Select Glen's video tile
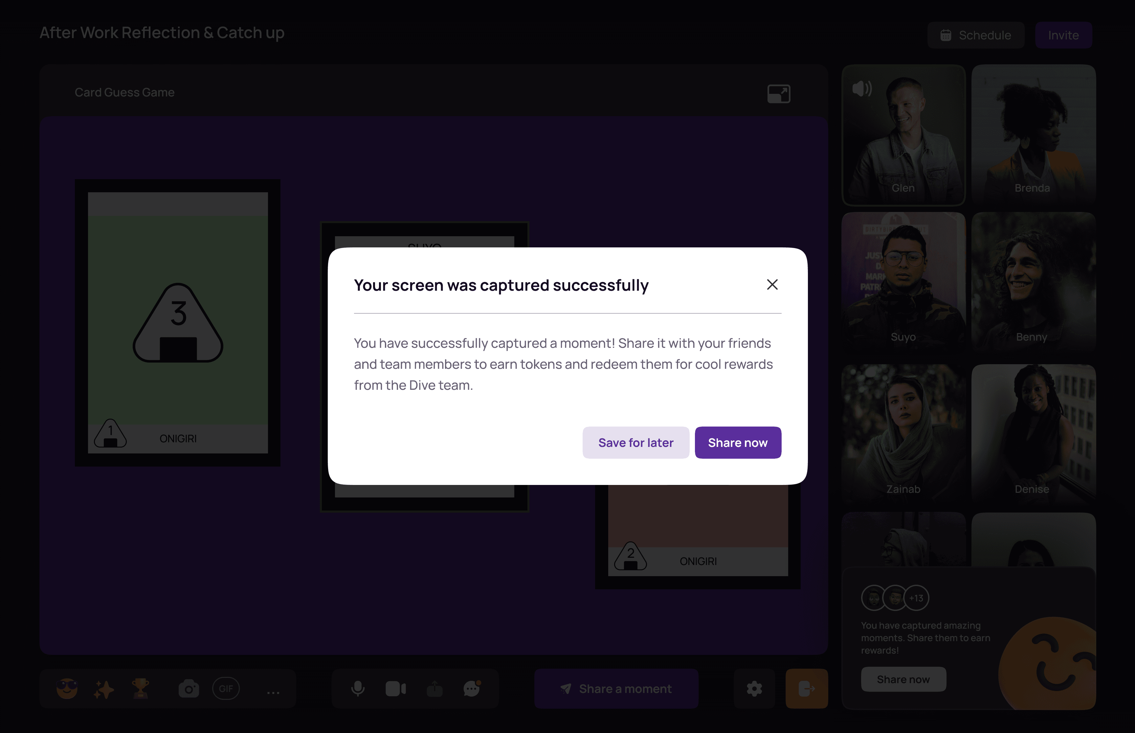 (903, 135)
